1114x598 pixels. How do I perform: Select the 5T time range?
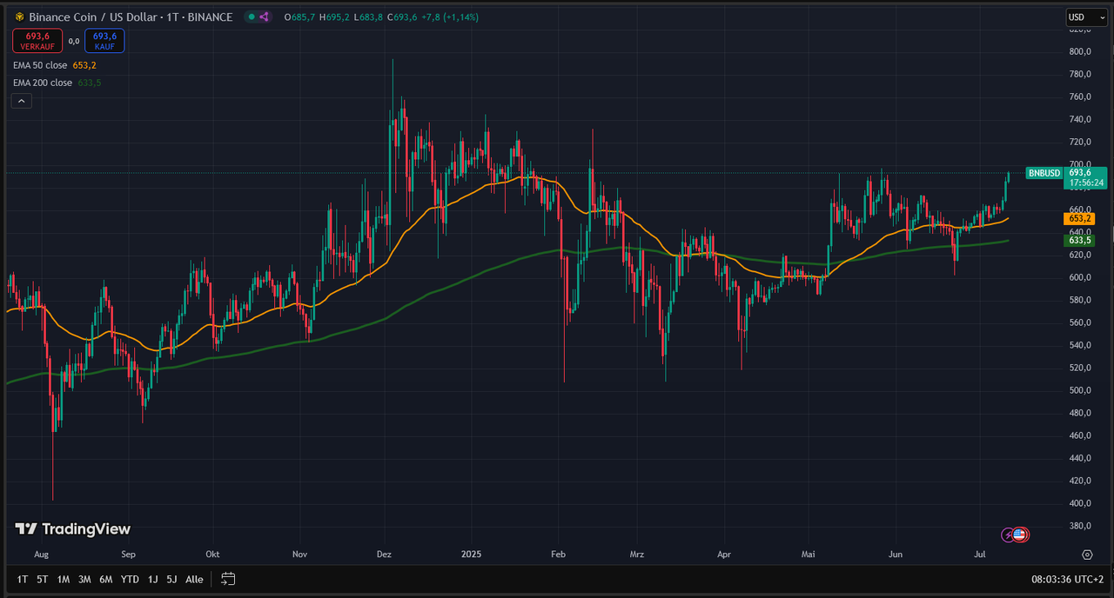(x=43, y=579)
